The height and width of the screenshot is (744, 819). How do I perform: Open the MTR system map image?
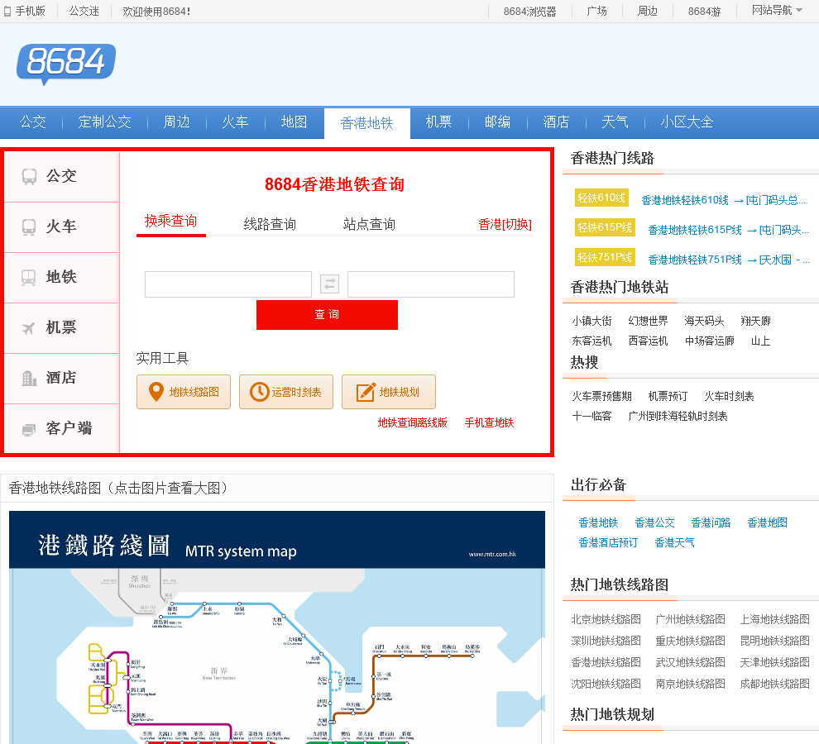pos(277,627)
